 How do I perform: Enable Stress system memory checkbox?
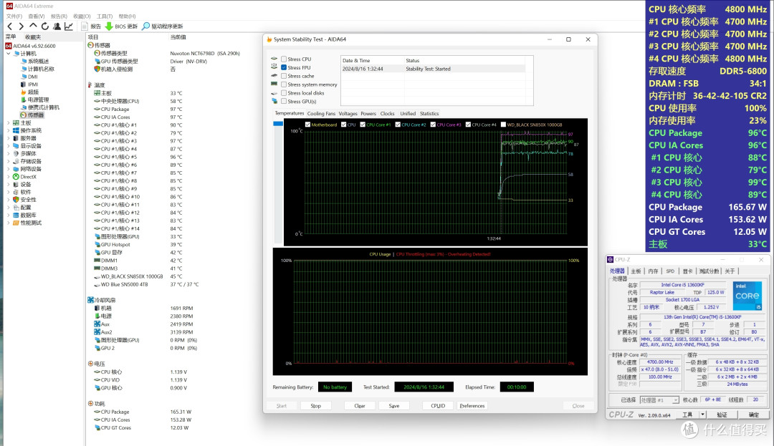pos(284,84)
